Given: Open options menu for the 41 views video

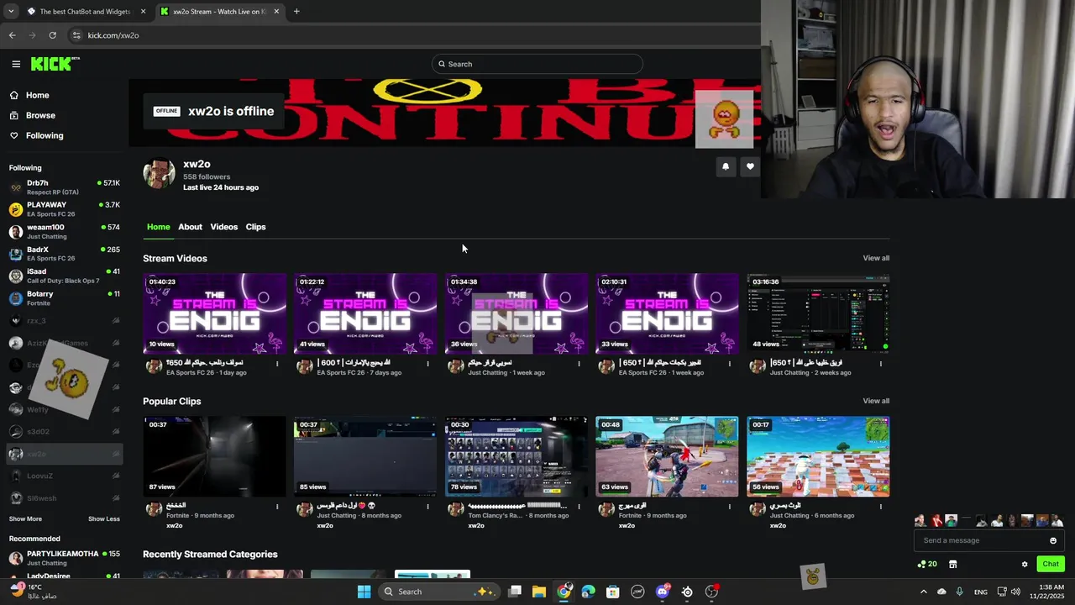Looking at the screenshot, I should point(427,364).
